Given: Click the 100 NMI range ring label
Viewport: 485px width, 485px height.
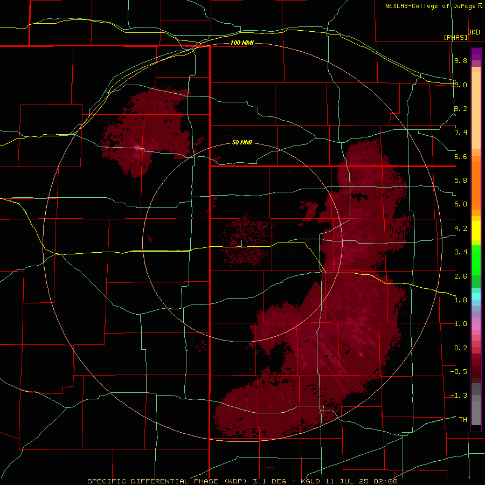Looking at the screenshot, I should tap(242, 43).
